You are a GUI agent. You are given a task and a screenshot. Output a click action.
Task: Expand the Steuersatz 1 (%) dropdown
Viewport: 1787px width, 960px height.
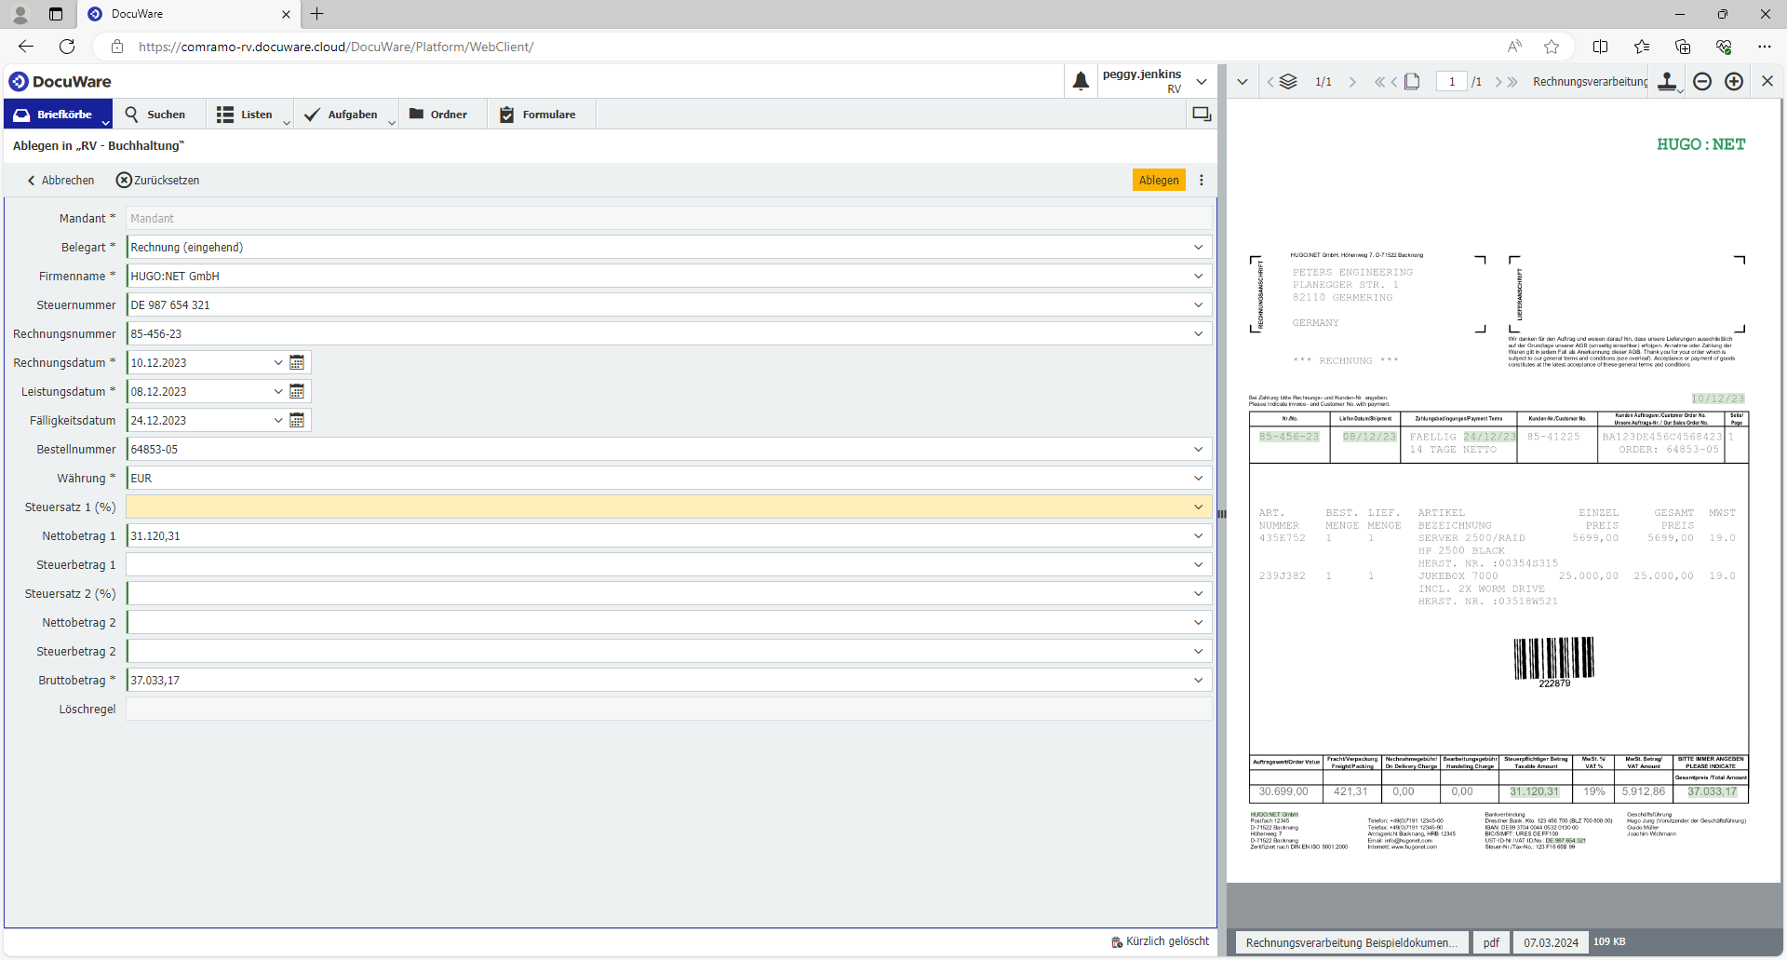tap(1199, 507)
